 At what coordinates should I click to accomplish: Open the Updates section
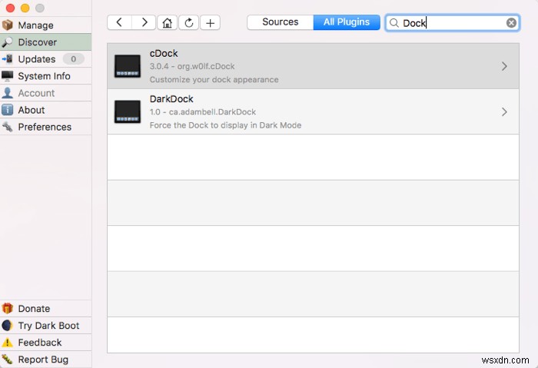(x=45, y=59)
